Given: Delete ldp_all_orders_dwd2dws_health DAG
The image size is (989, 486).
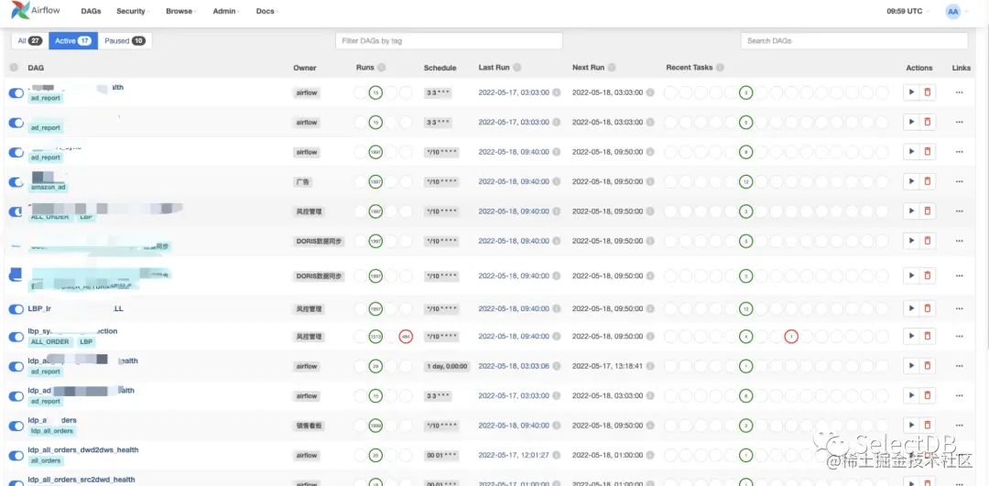Looking at the screenshot, I should [x=927, y=455].
